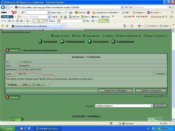Open Сохраненные folder icon

coord(113,41)
